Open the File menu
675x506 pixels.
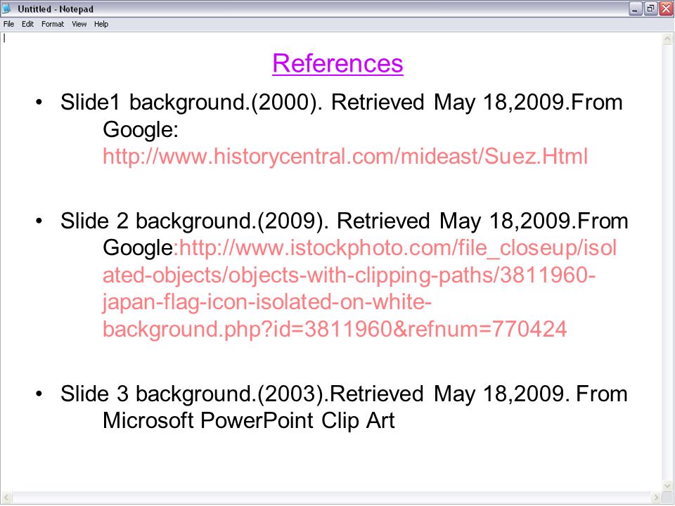8,24
